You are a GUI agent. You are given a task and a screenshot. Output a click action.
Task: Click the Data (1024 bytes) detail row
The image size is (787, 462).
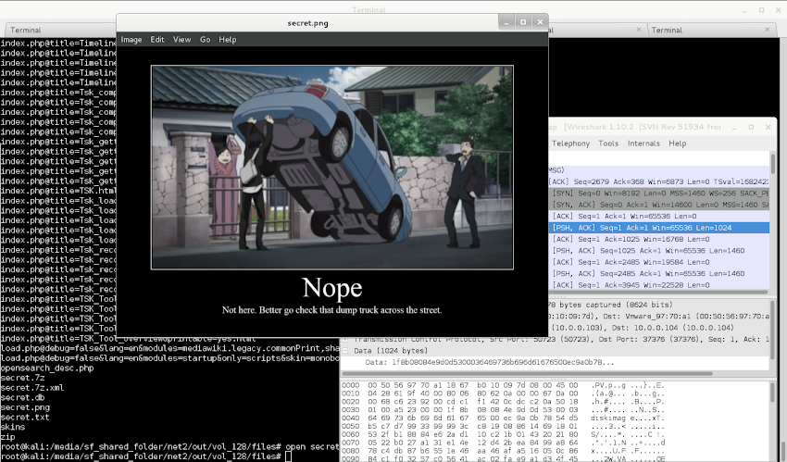click(555, 351)
